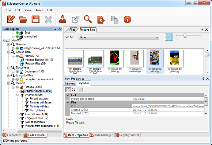Open the Task Manager tab
Image resolution: width=212 pixels, height=145 pixels.
tap(101, 135)
